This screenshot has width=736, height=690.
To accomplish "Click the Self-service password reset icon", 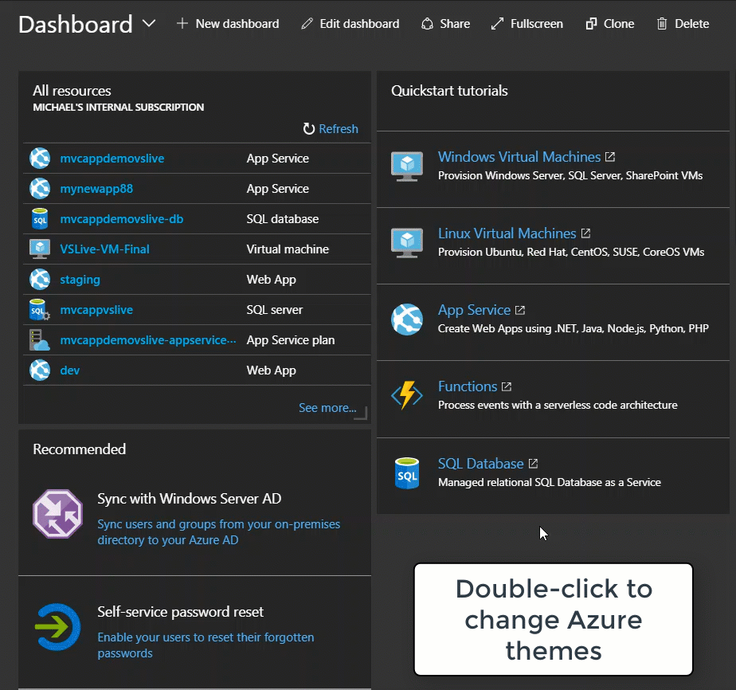I will click(57, 627).
